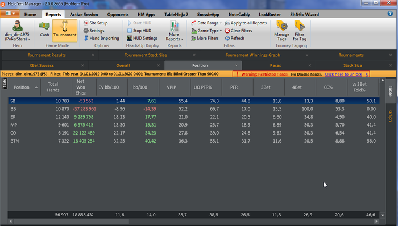
Task: Open More Filters
Action: pyautogui.click(x=205, y=38)
